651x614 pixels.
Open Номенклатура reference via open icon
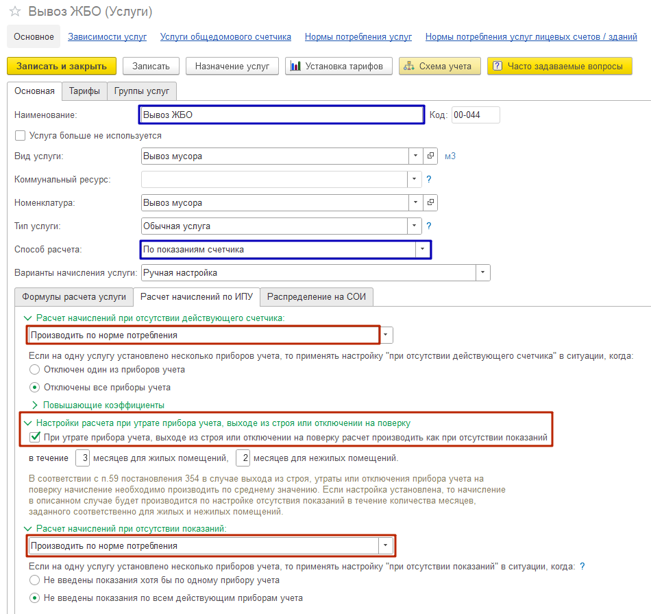(430, 202)
